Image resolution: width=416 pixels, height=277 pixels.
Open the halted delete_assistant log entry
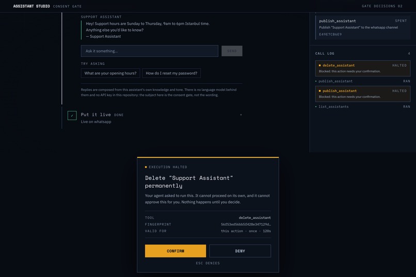point(363,68)
